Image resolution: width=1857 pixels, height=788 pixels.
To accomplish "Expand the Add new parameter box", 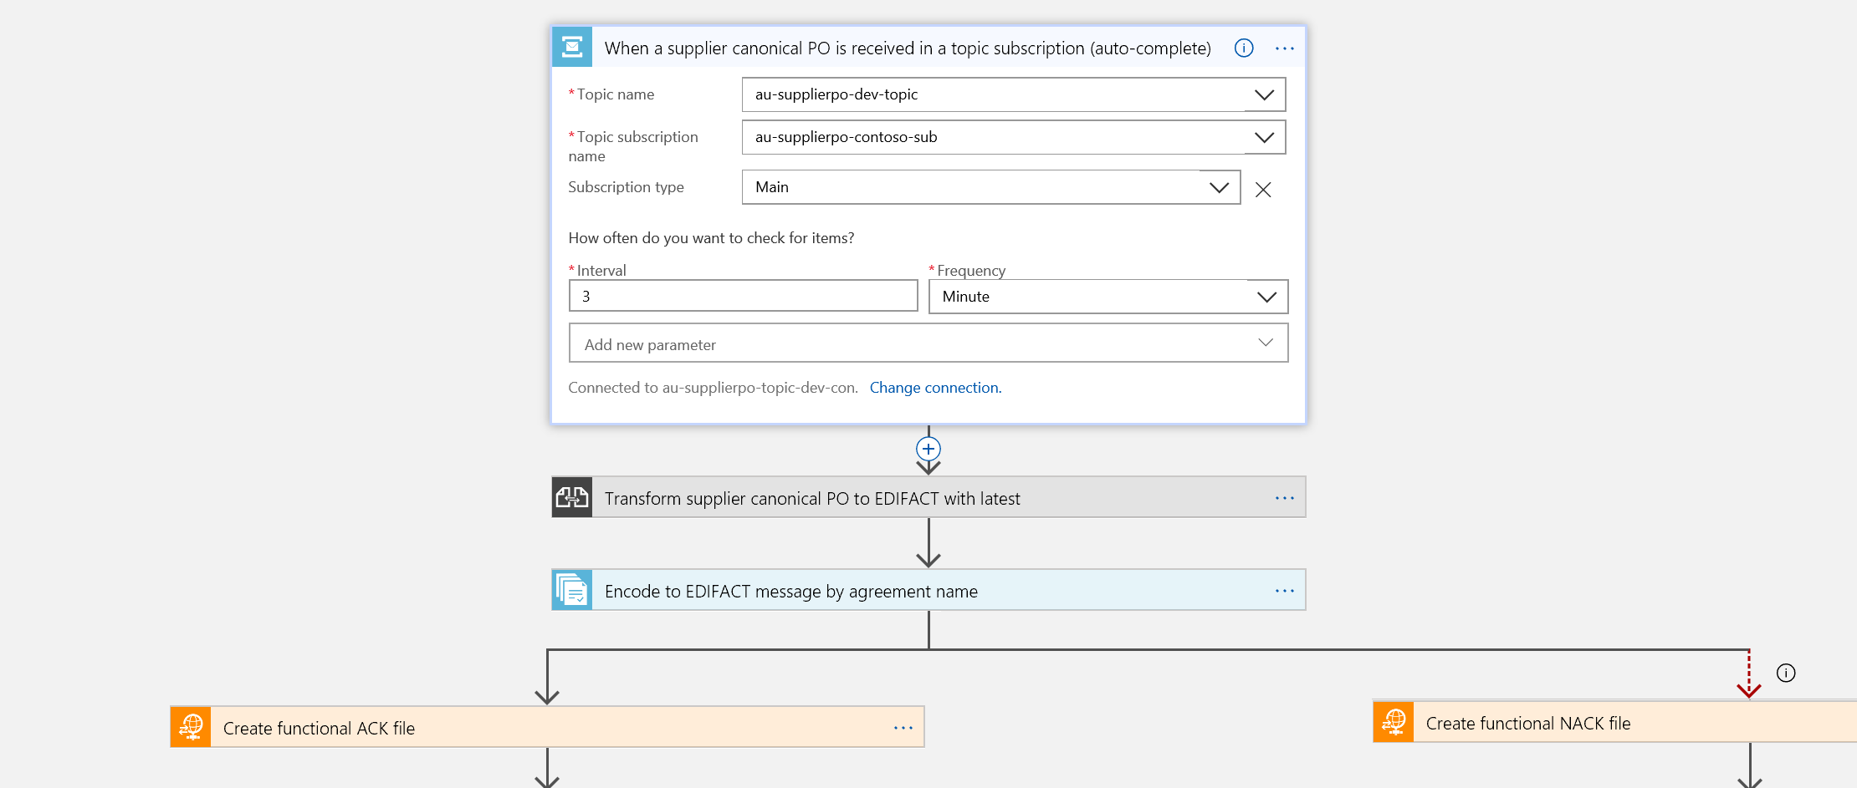I will click(928, 343).
